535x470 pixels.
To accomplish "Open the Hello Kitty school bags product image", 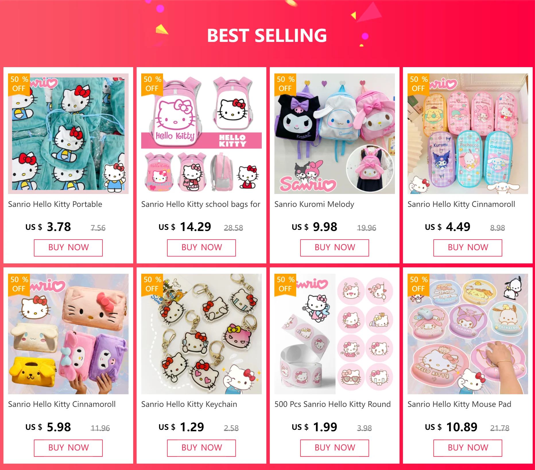I will 201,134.
